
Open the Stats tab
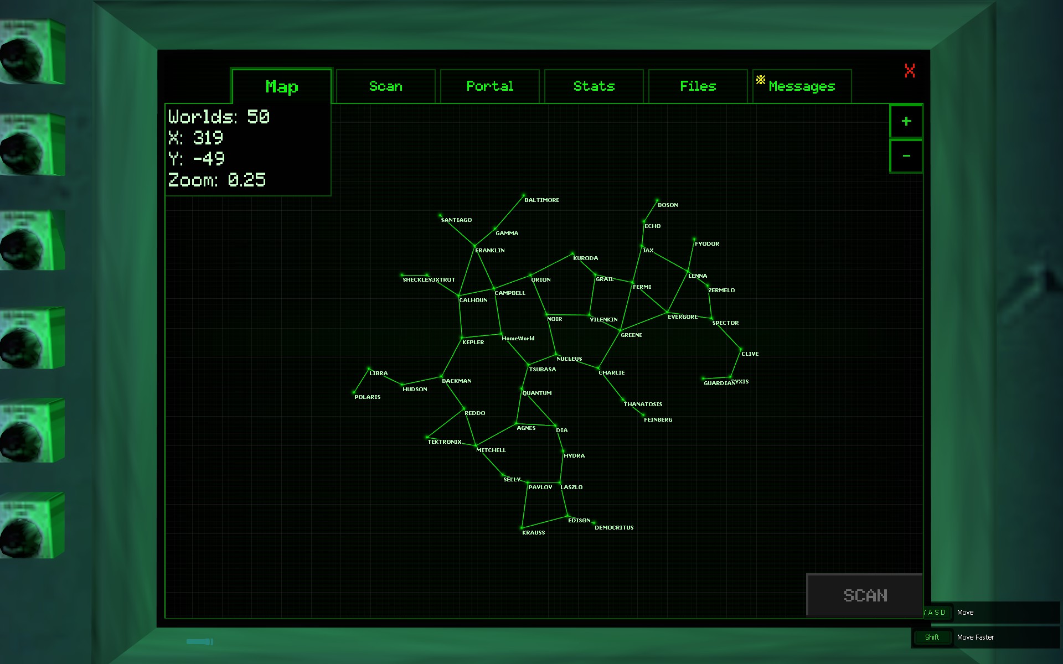594,86
